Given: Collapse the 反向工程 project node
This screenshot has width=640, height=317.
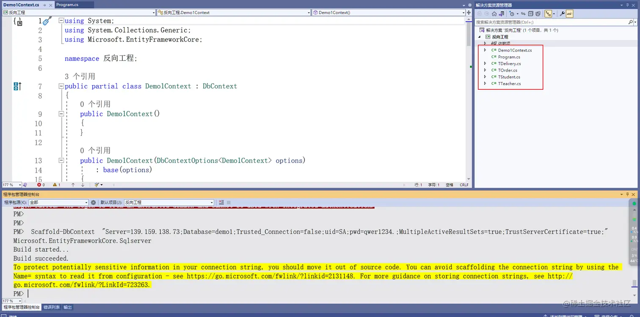Looking at the screenshot, I should 480,37.
